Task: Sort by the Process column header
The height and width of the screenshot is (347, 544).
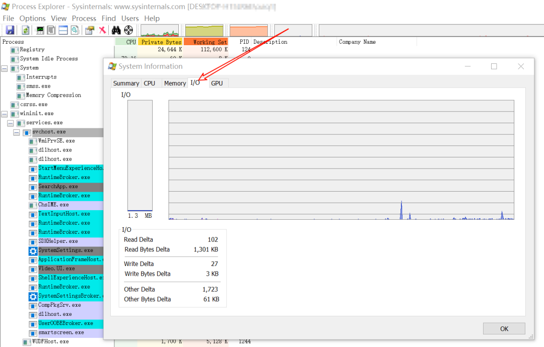Action: tap(57, 42)
